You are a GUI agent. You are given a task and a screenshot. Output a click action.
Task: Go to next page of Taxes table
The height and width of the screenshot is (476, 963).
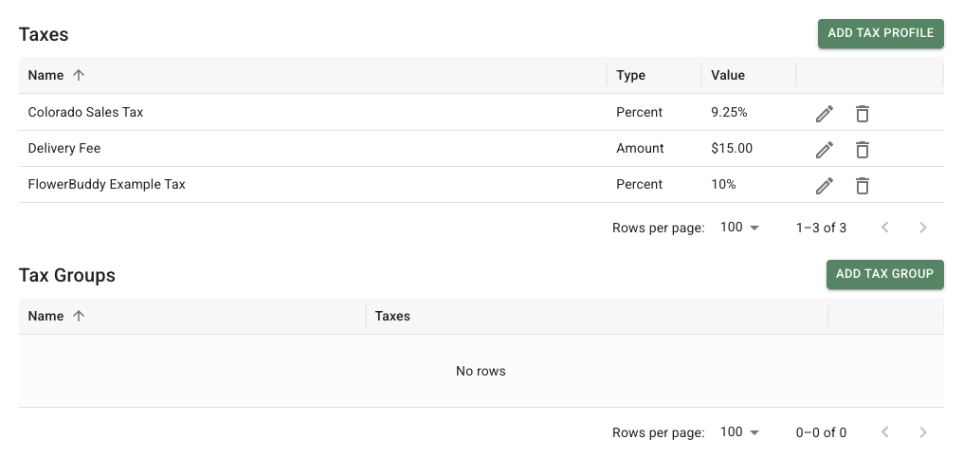coord(922,228)
